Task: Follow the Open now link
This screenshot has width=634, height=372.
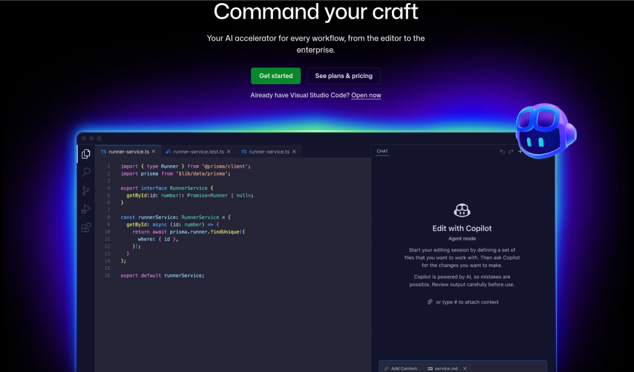Action: [x=366, y=95]
